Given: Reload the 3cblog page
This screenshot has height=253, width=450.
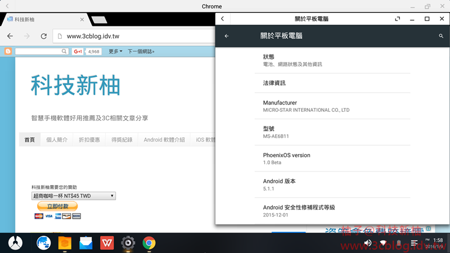Looking at the screenshot, I should click(x=44, y=36).
